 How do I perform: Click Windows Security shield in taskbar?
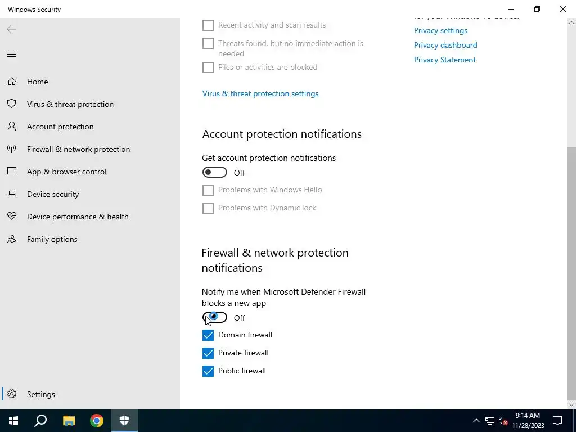point(124,421)
